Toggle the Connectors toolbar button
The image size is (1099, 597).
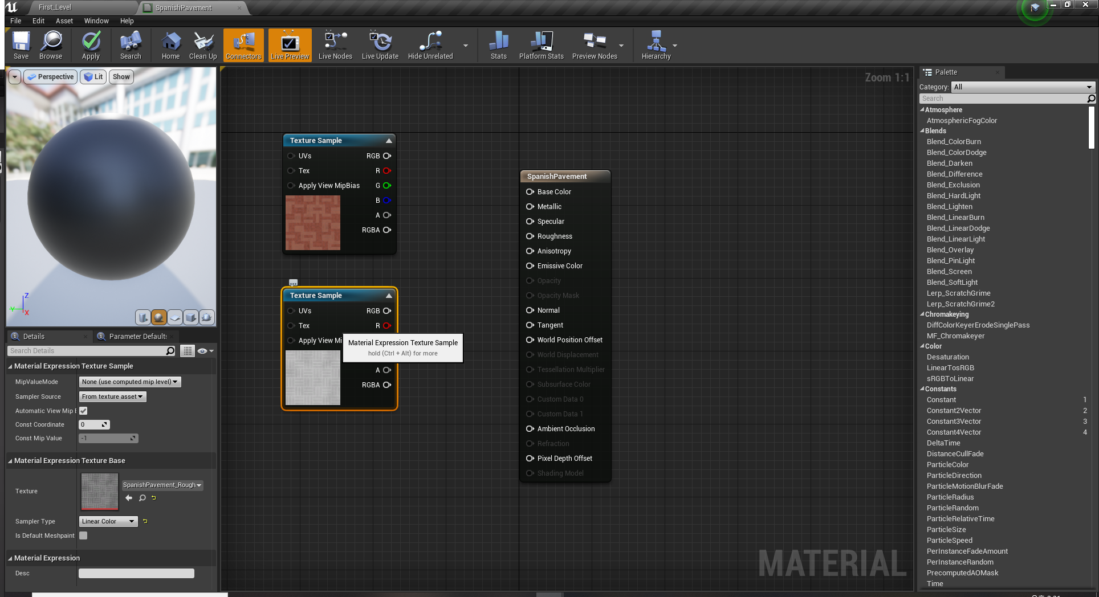click(x=243, y=45)
